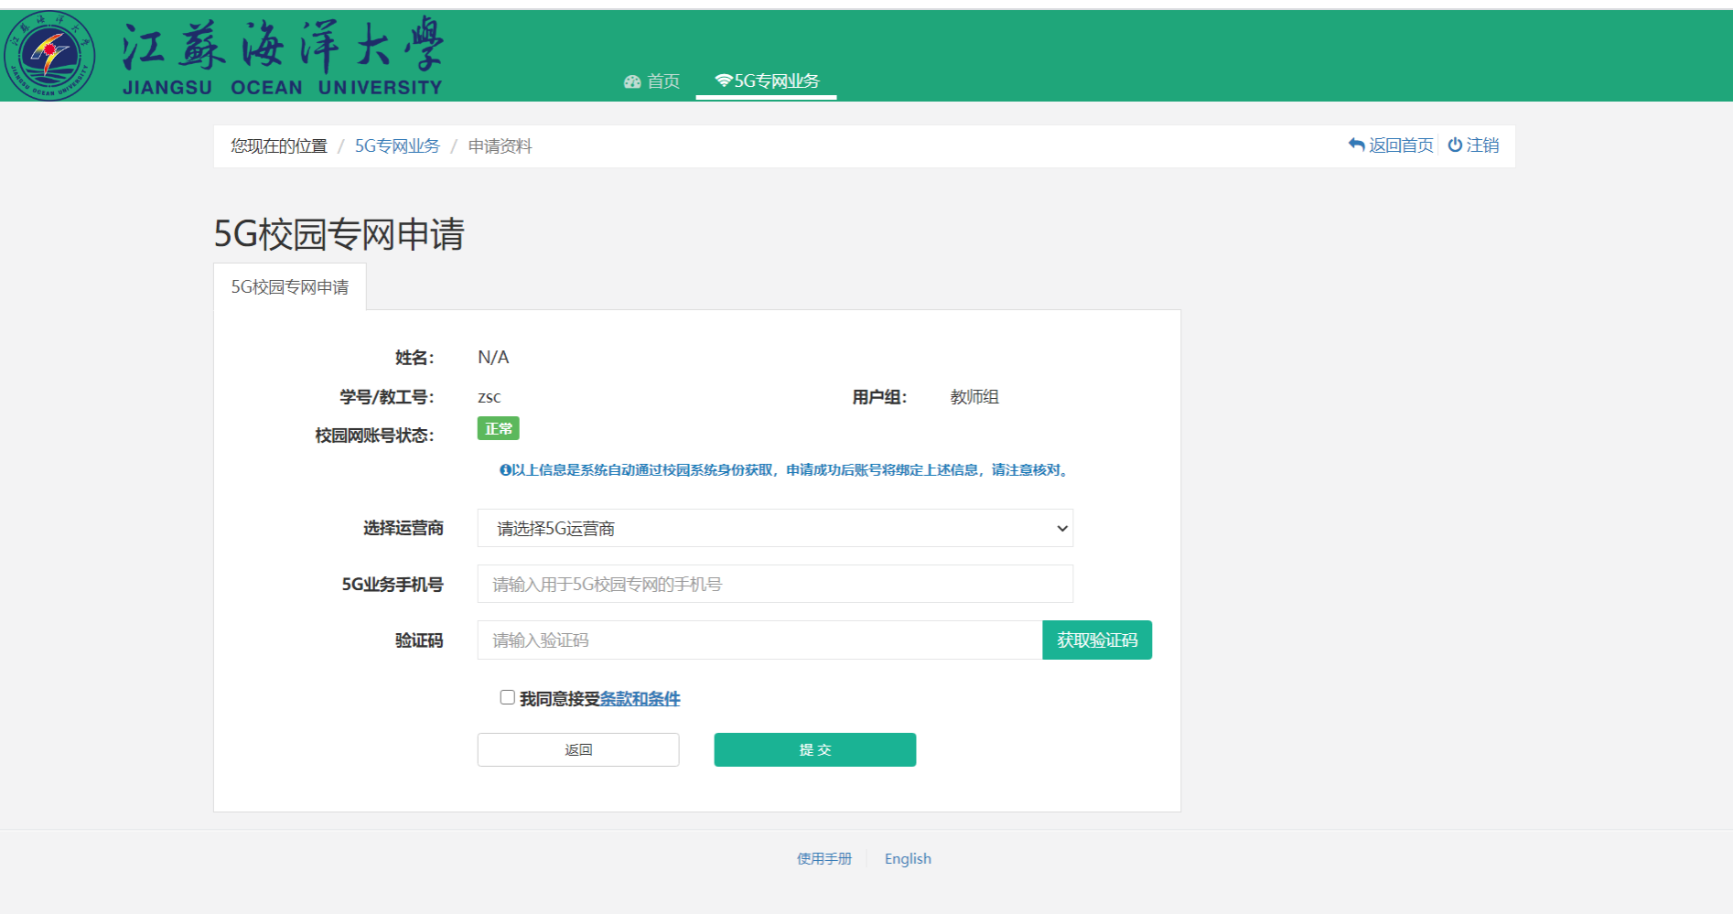Open the 请选择5G运营商 dropdown
Image resolution: width=1733 pixels, height=914 pixels.
point(774,528)
